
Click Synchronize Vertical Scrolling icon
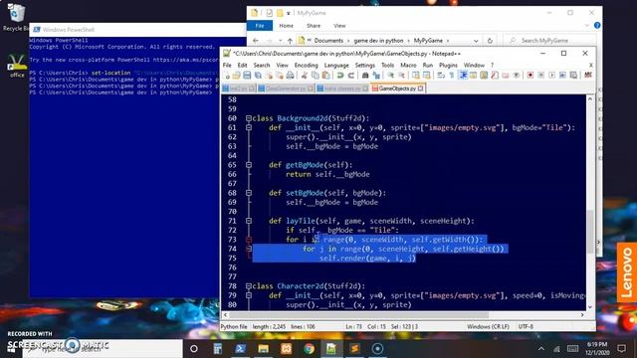416,76
